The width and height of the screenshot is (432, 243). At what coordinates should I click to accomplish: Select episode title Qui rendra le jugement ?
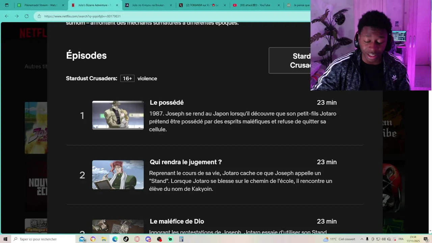click(x=186, y=162)
